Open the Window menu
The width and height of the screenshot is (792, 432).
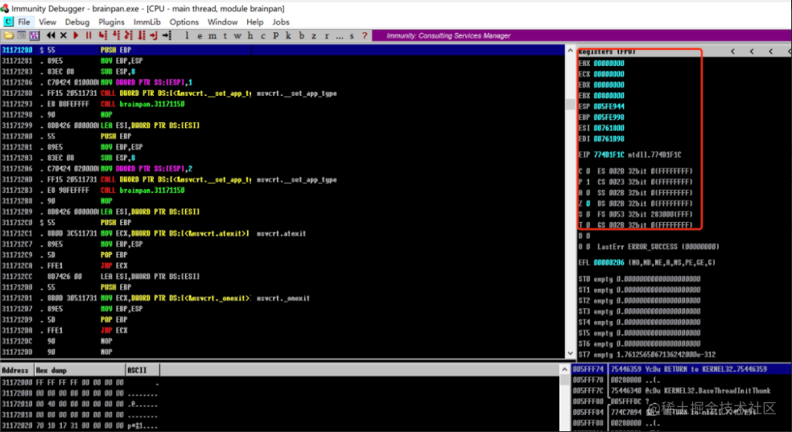(x=222, y=22)
